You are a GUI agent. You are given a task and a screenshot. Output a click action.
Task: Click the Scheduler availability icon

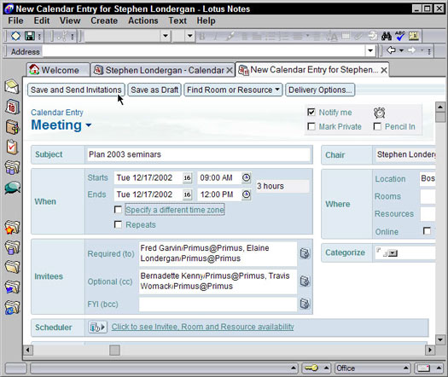point(97,327)
